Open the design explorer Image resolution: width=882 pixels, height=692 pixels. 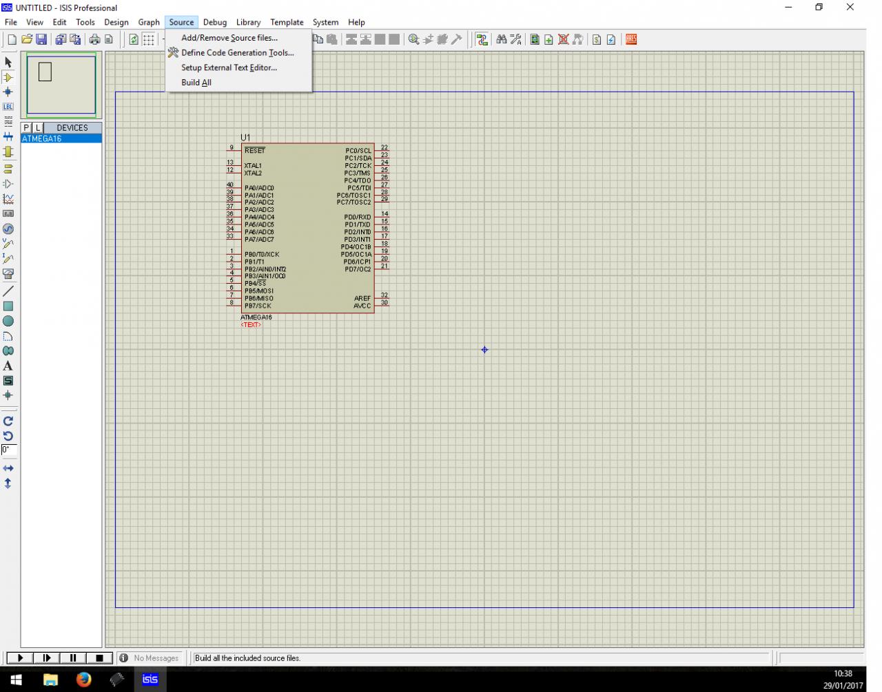[x=535, y=39]
